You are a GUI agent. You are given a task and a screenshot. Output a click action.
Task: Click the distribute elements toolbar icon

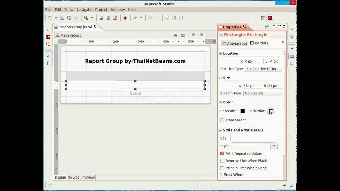174,18
